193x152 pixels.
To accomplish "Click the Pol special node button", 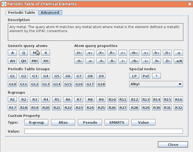I will pyautogui.click(x=145, y=76).
